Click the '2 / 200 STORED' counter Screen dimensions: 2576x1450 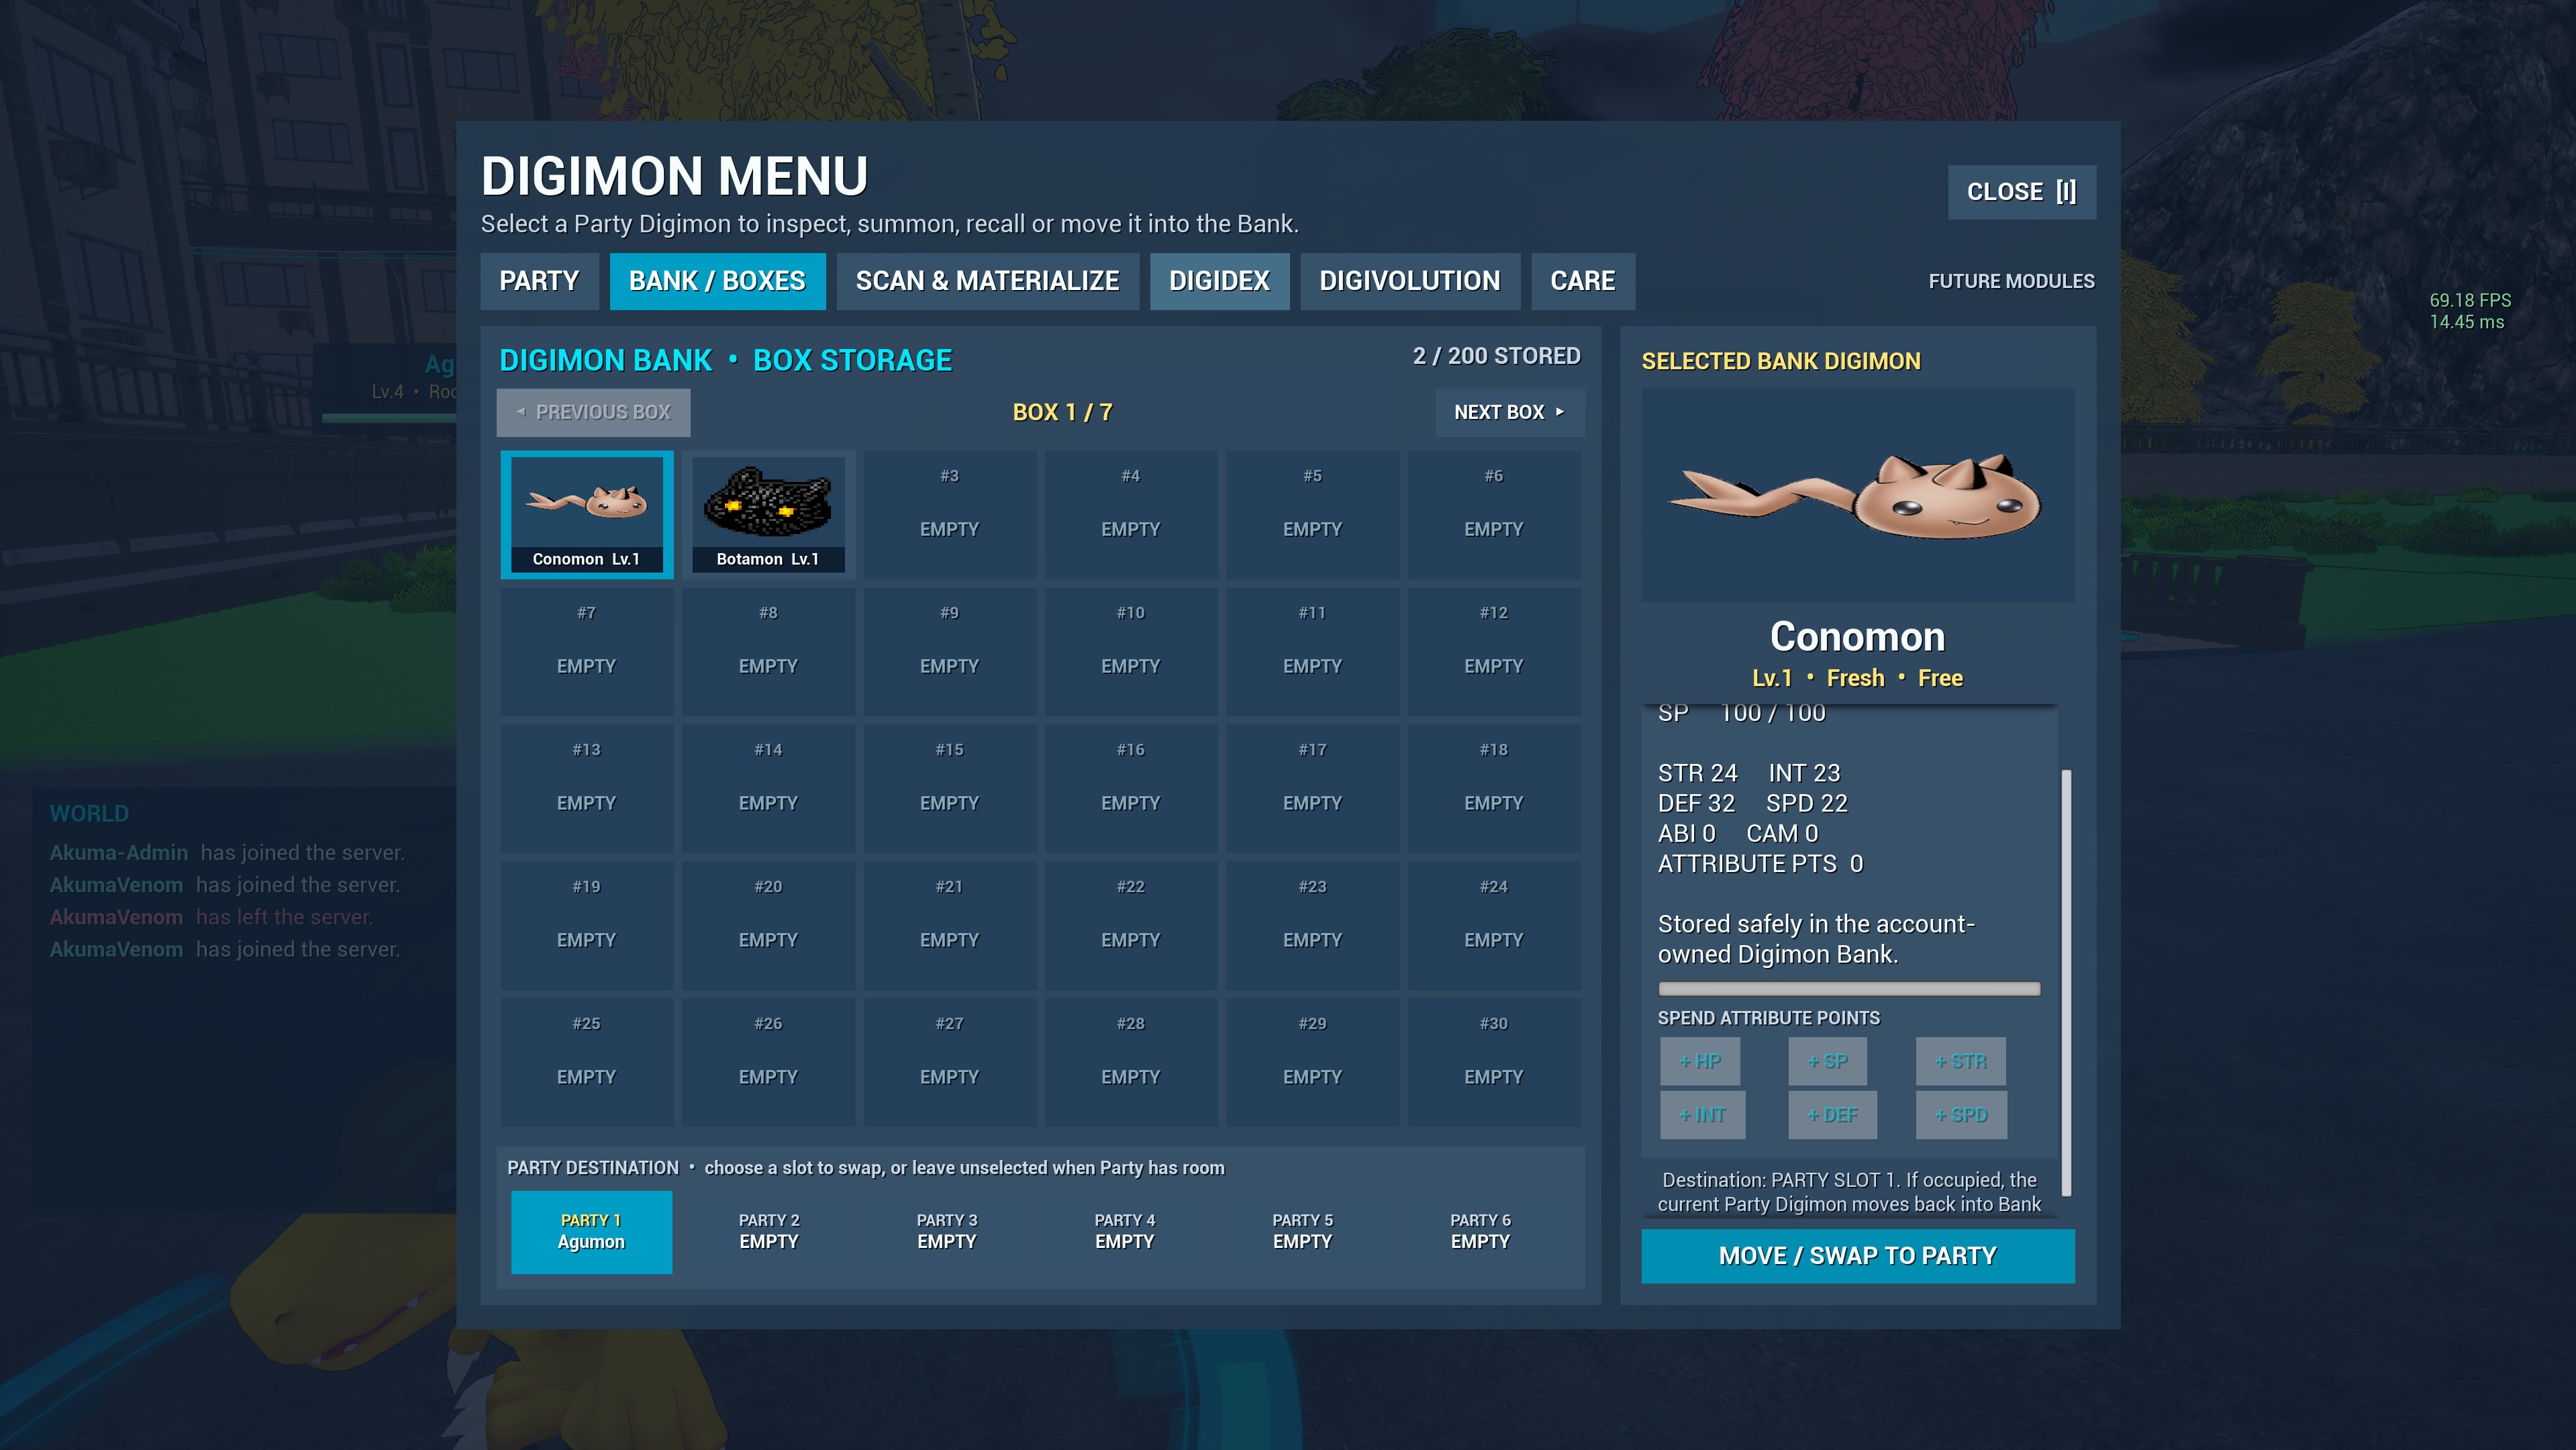[x=1496, y=356]
